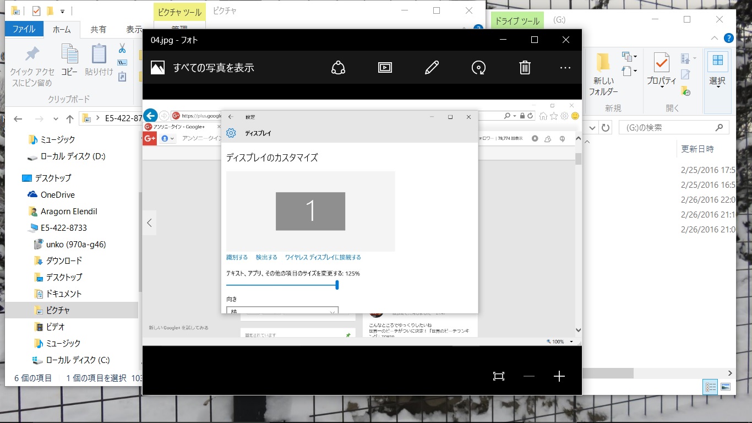
Task: Click right arrow of G: horizontal scrollbar
Action: pyautogui.click(x=731, y=373)
